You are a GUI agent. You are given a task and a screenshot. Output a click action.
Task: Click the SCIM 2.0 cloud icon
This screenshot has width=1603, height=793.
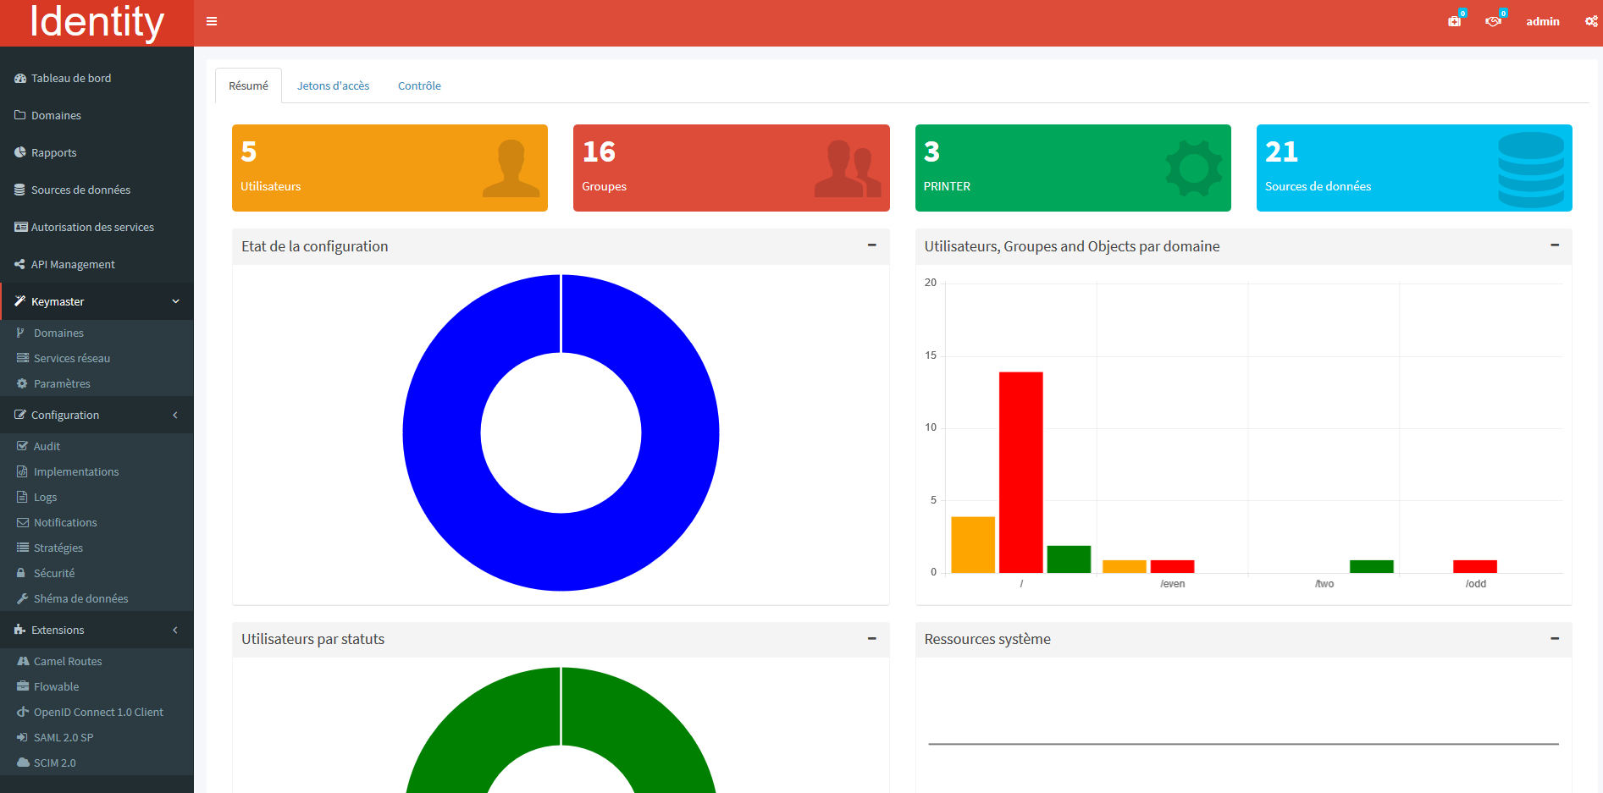tap(23, 763)
